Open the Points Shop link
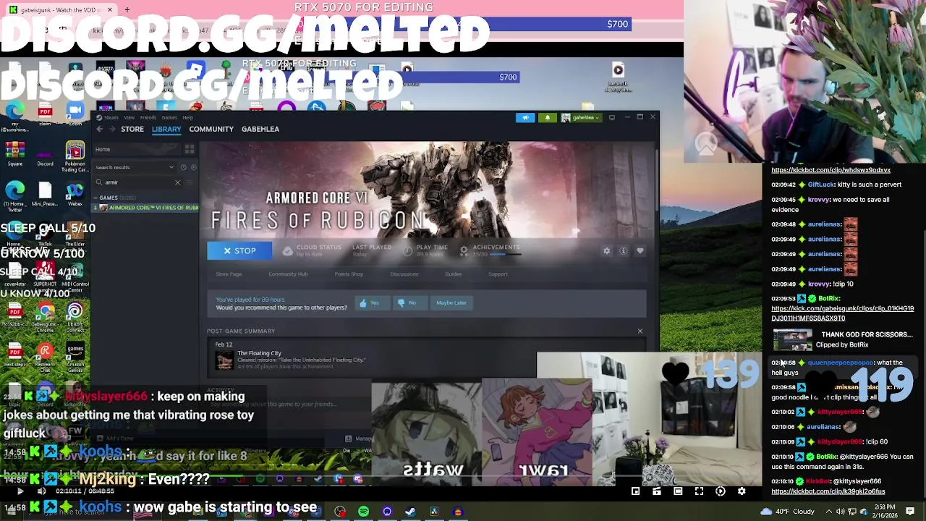The width and height of the screenshot is (926, 521). pyautogui.click(x=349, y=274)
